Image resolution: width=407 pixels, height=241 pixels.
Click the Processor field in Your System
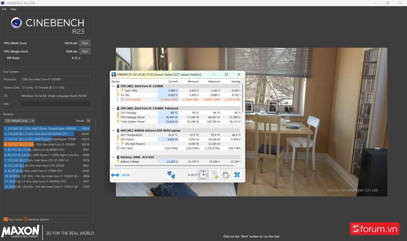(56, 79)
